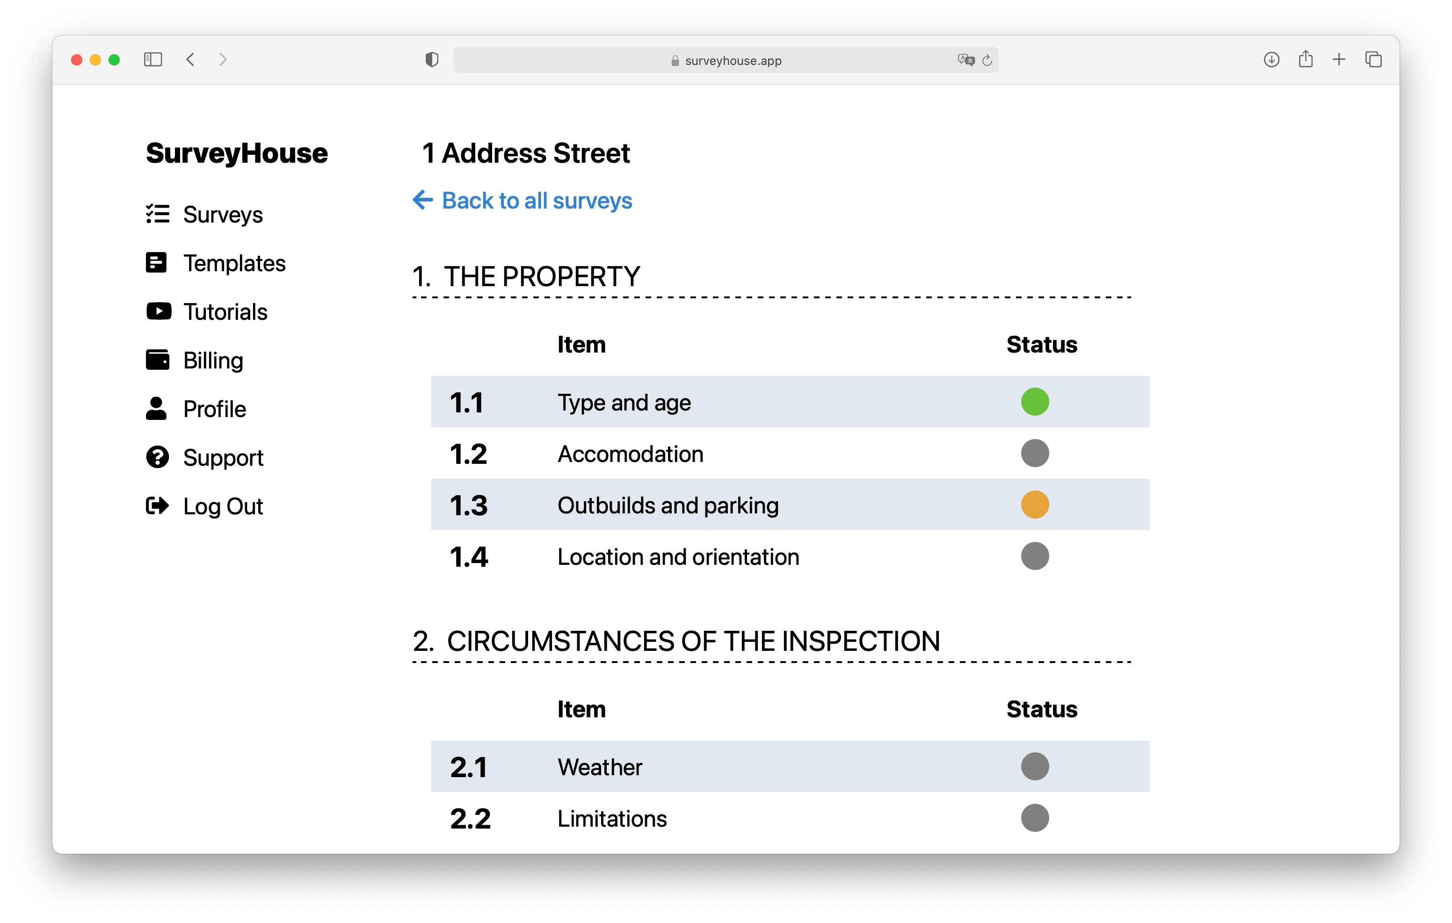Reload the page with refresh icon
Screen dimensions: 1452x923
tap(987, 60)
